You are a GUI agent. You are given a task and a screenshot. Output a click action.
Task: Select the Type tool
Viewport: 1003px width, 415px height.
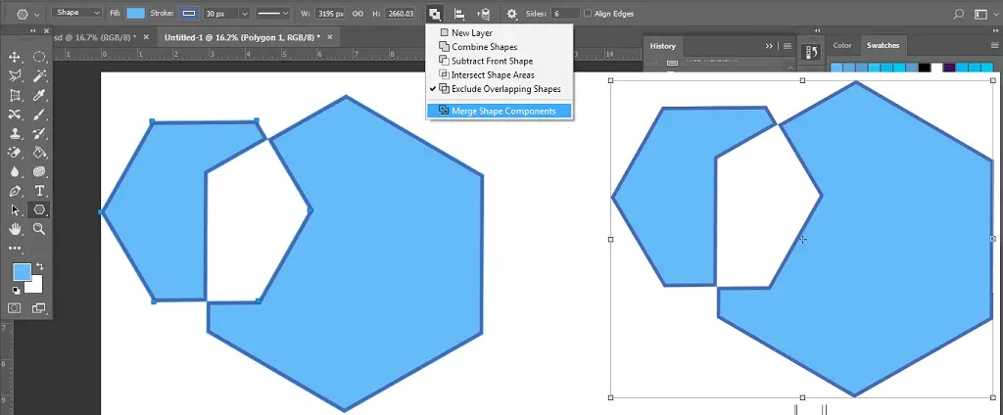[x=39, y=191]
